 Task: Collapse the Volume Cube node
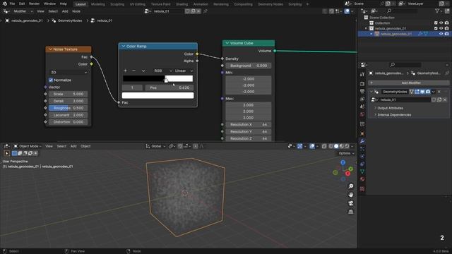click(x=227, y=43)
